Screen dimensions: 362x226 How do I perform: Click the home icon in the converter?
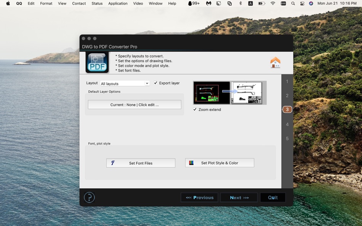point(275,62)
